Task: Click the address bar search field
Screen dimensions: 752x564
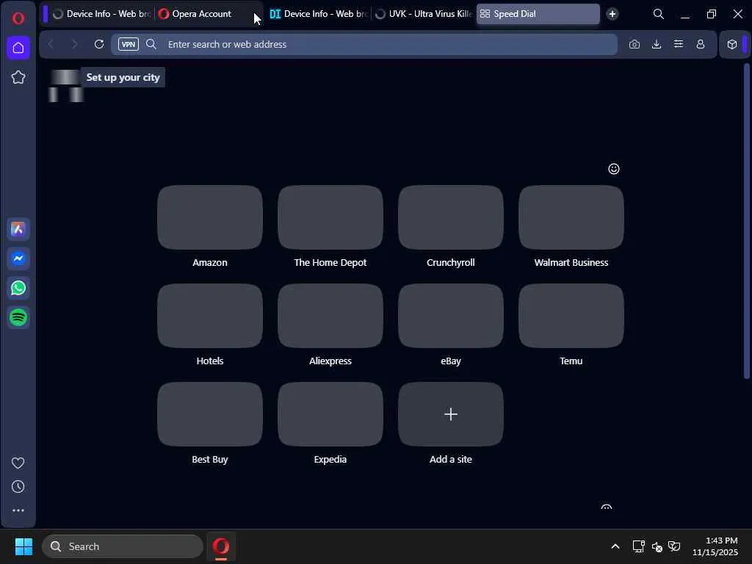Action: click(x=364, y=44)
